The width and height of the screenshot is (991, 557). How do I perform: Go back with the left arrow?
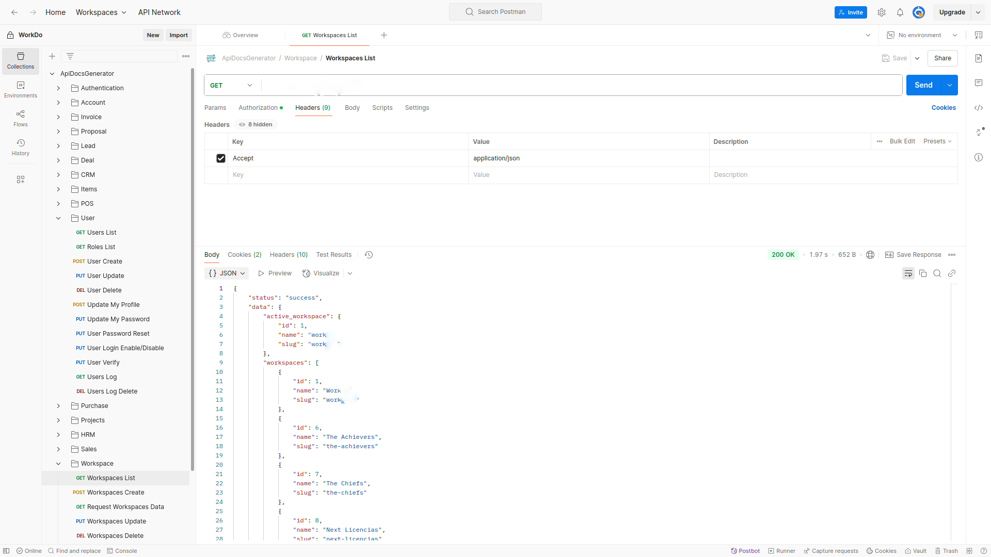click(14, 12)
